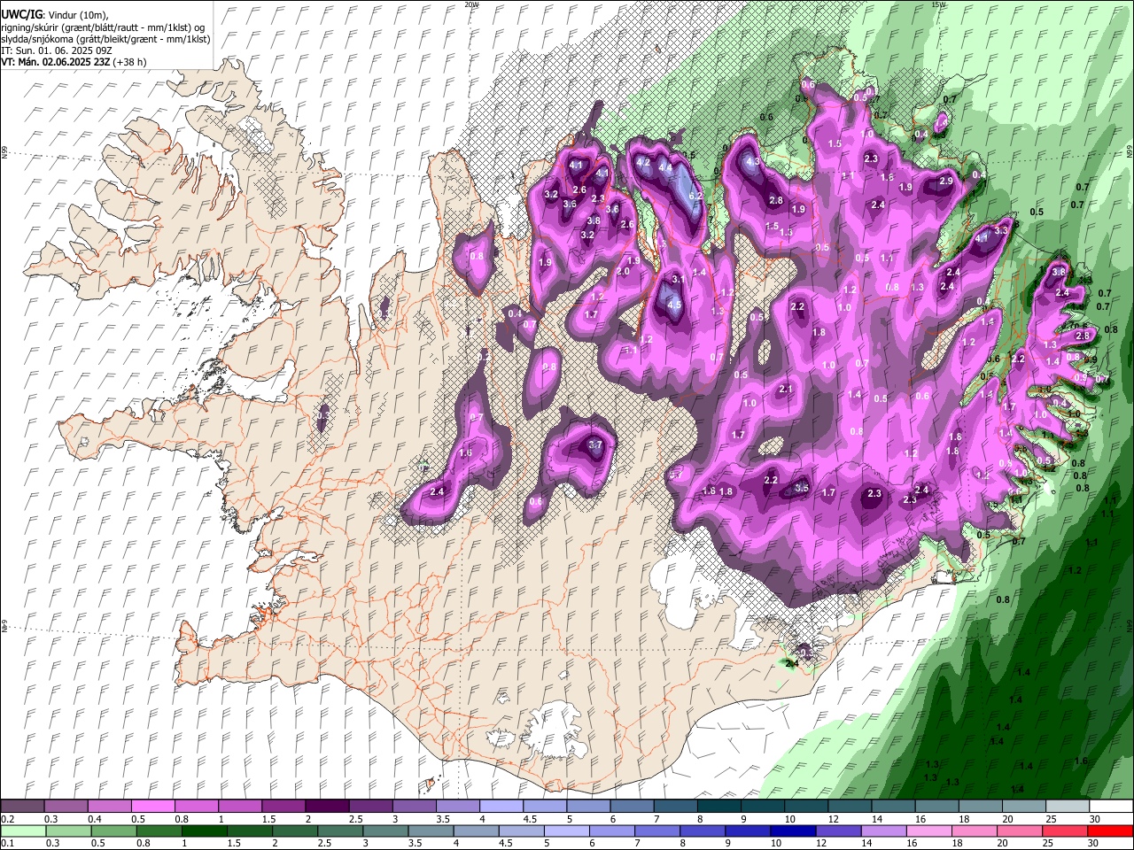Pick the dark plum snow swatch labeled 2

[x=326, y=807]
